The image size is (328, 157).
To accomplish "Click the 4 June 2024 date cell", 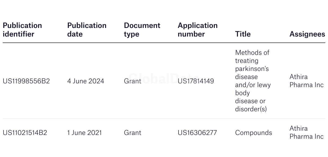I will click(x=85, y=81).
